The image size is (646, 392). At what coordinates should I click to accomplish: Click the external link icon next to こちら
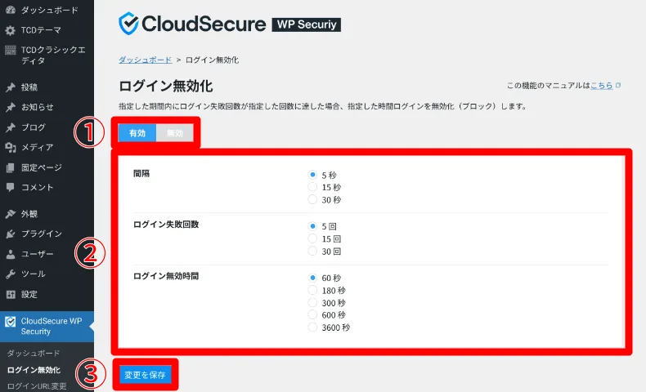618,86
